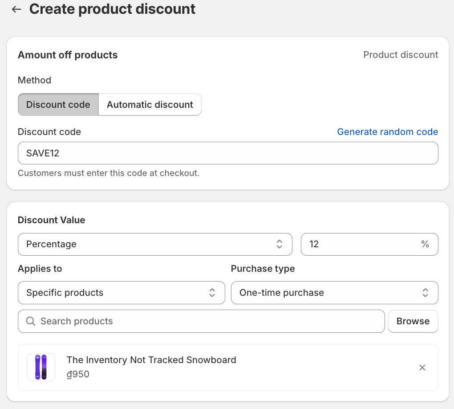Screen dimensions: 454x409
Task: Click the chevron arrows on Specific products selector
Action: pos(212,293)
